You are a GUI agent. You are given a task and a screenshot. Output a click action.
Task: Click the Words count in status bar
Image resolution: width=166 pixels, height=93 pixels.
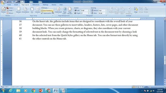click(15, 87)
